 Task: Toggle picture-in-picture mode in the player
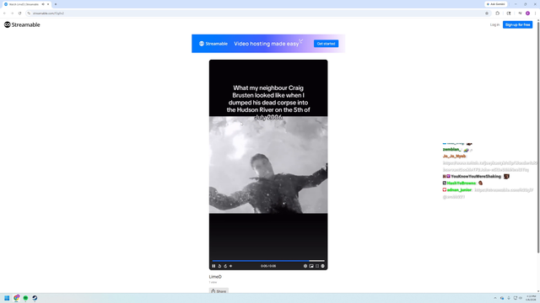311,266
